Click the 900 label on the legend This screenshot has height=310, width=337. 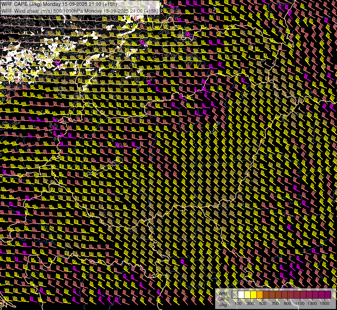(x=287, y=303)
